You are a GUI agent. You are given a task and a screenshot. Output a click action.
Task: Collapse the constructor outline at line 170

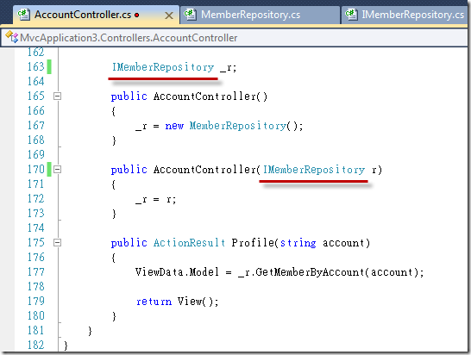(57, 170)
